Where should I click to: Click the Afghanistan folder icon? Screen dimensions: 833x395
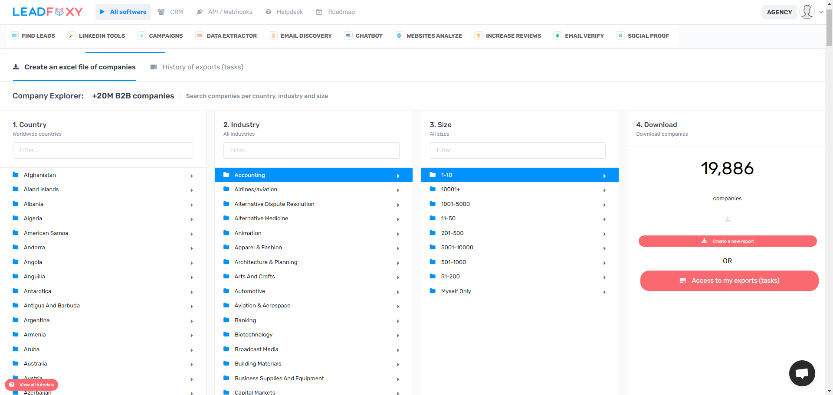[x=16, y=175]
